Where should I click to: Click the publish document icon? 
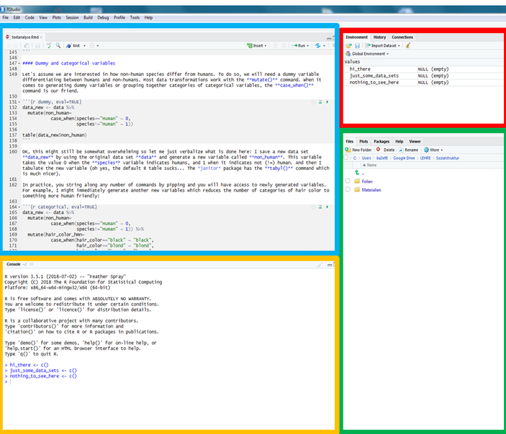click(x=318, y=46)
